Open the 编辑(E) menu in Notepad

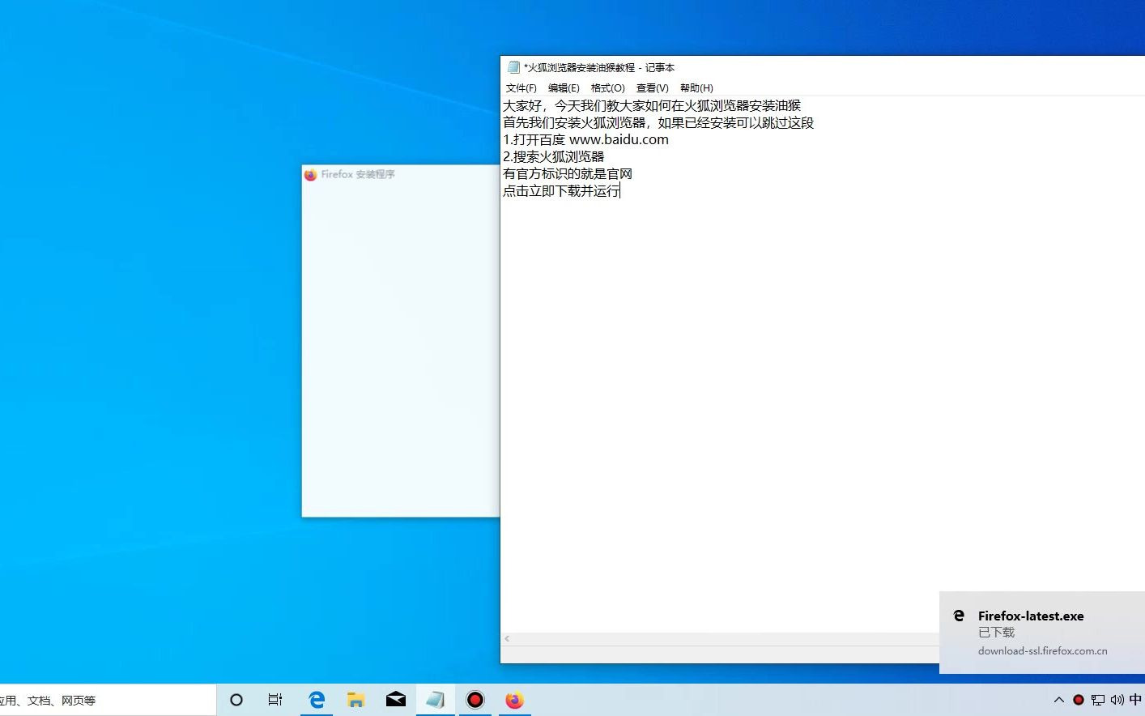(564, 88)
